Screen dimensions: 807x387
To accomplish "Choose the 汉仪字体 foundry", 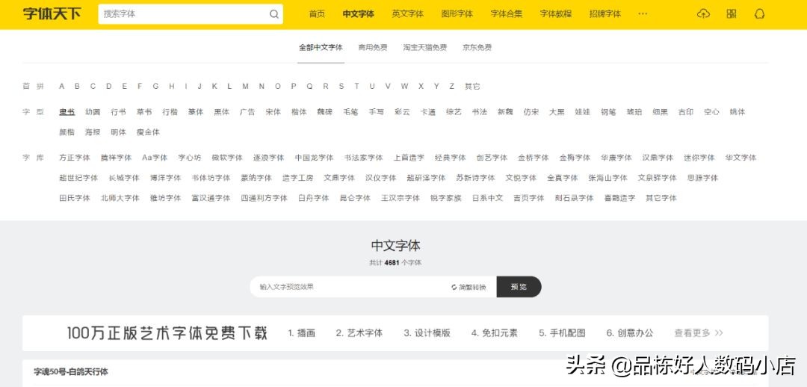I will [x=381, y=178].
